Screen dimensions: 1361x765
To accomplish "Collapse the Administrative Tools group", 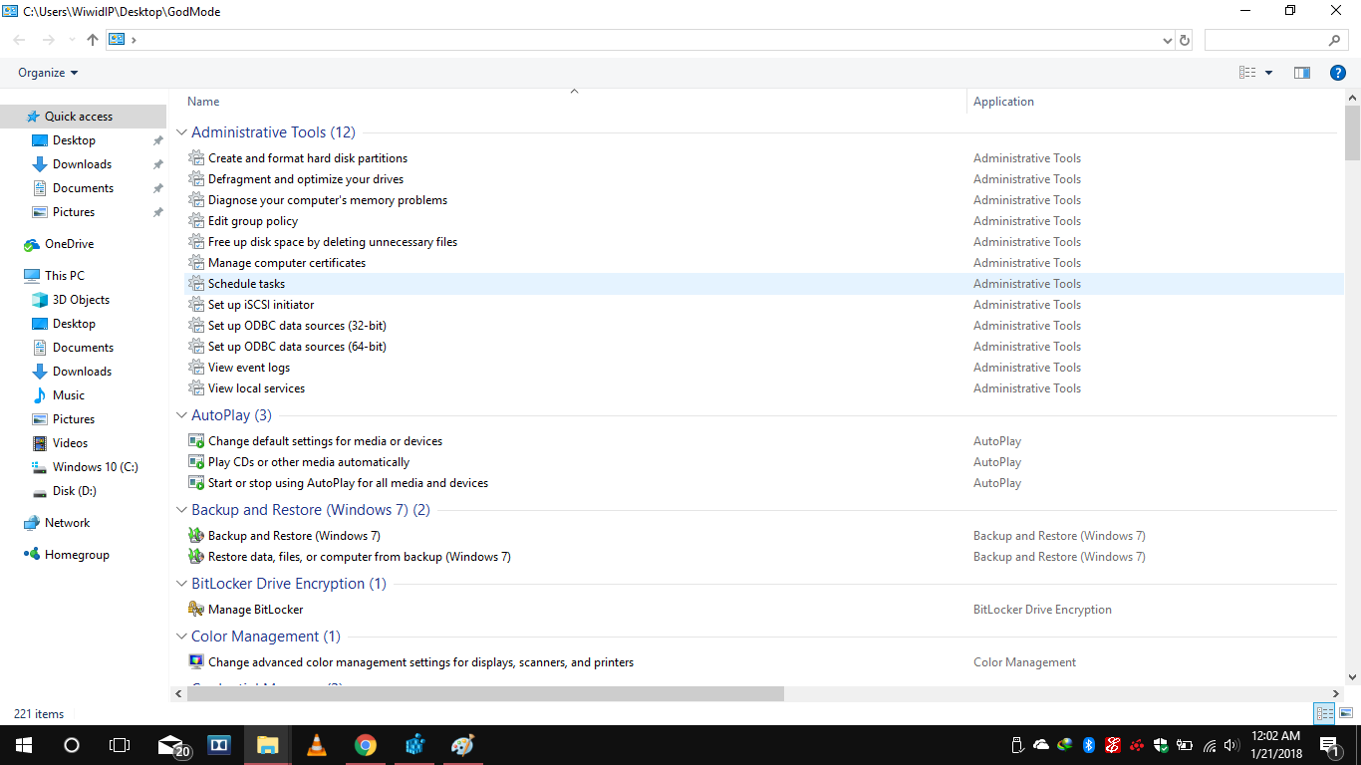I will pos(182,132).
